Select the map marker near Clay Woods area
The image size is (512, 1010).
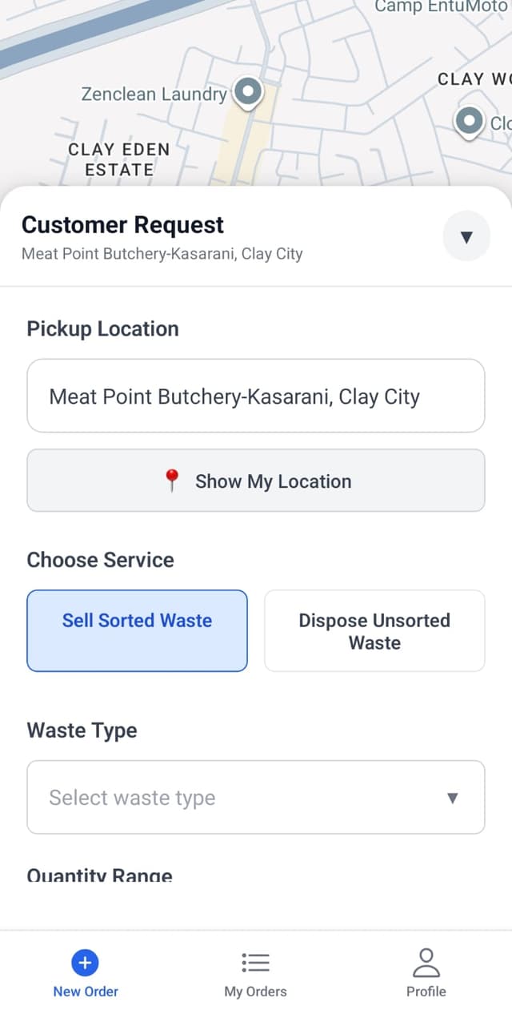tap(469, 122)
